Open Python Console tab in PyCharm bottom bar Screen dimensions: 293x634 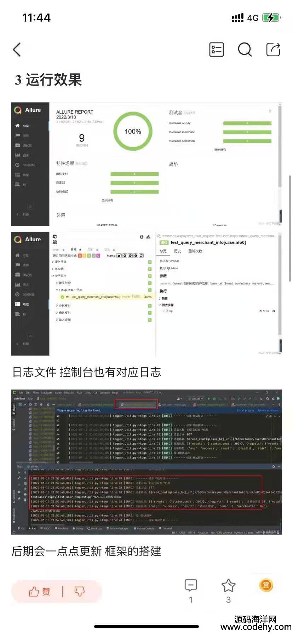coord(144,529)
